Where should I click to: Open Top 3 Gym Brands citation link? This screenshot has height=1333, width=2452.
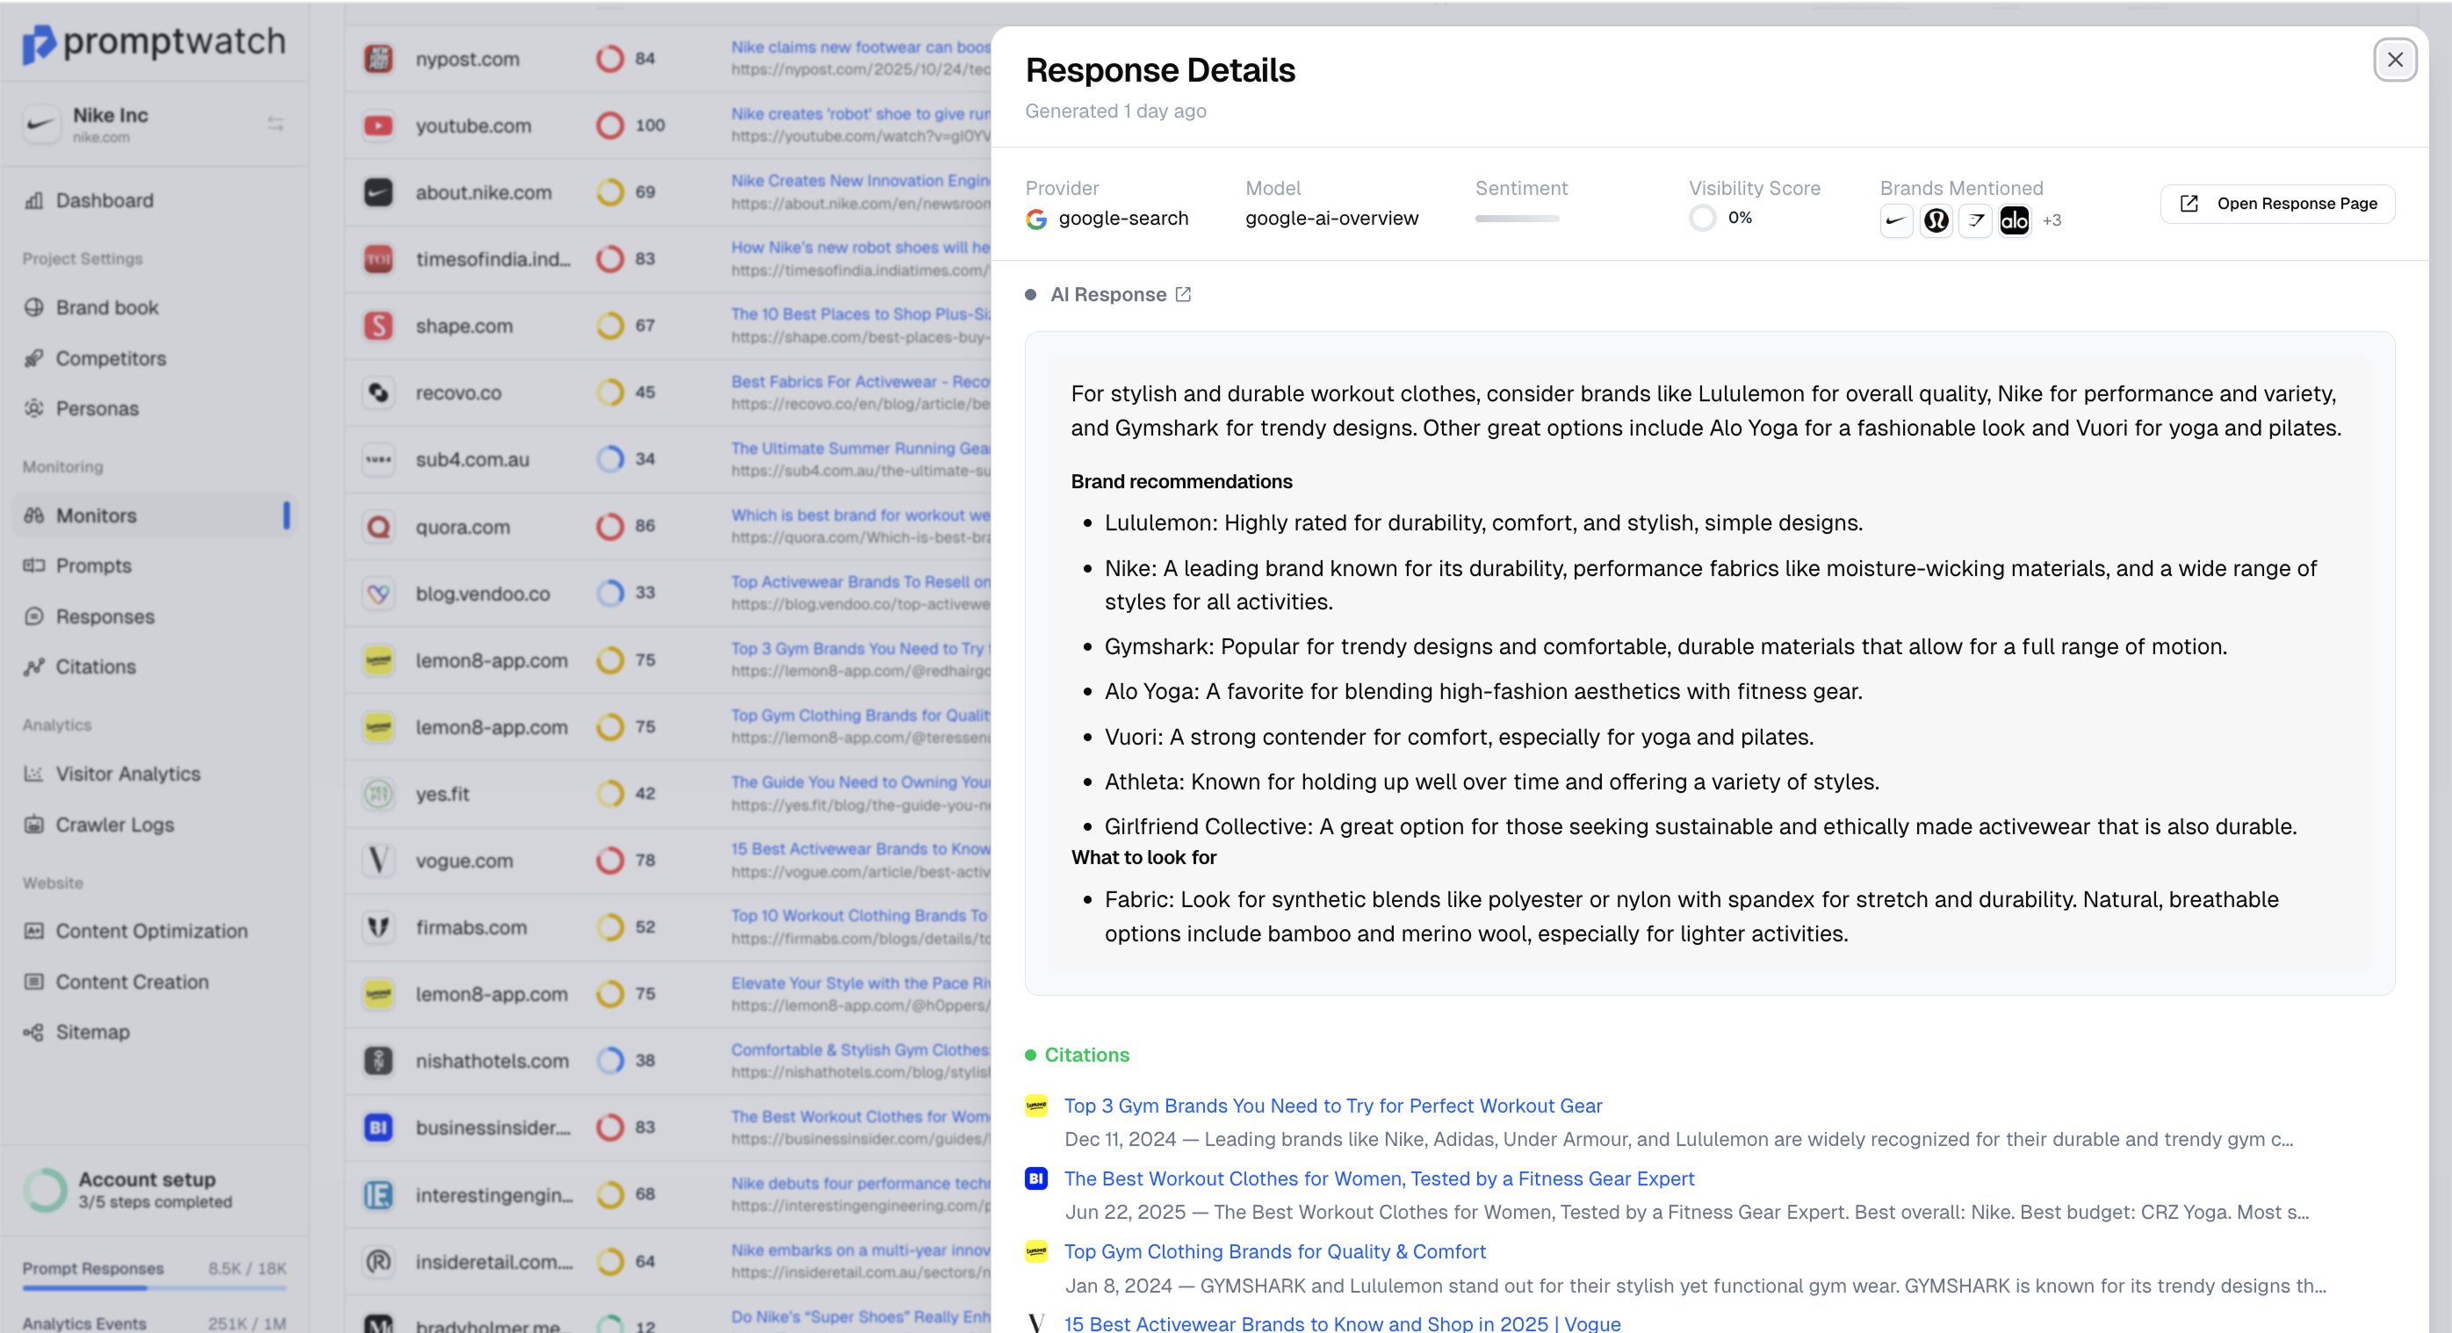1332,1105
